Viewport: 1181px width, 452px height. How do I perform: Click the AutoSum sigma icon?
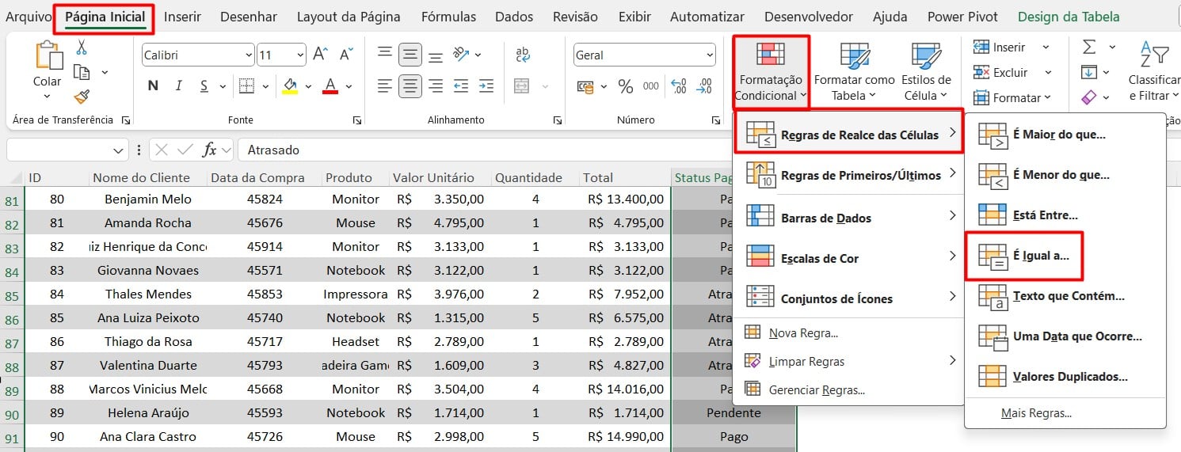[1089, 47]
